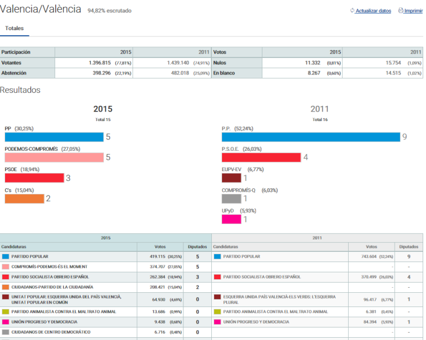Click dark red swatch beside UNITAT POPULAR

coord(6,297)
